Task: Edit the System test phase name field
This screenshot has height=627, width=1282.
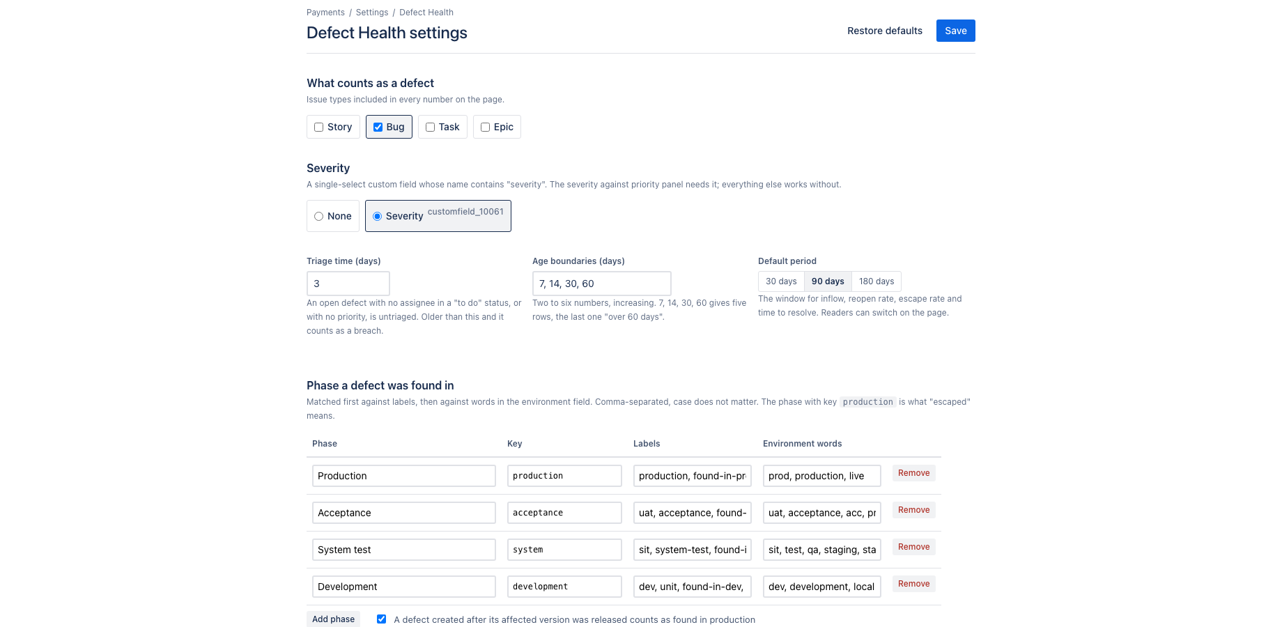Action: pos(404,550)
